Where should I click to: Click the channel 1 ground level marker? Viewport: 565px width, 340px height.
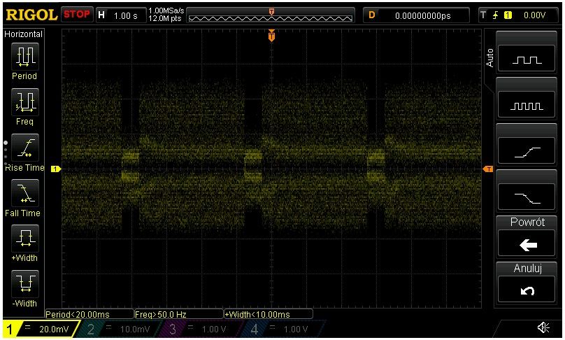pyautogui.click(x=56, y=169)
